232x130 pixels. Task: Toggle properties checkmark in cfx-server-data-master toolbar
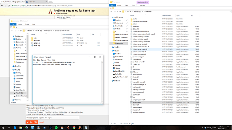click(11, 27)
